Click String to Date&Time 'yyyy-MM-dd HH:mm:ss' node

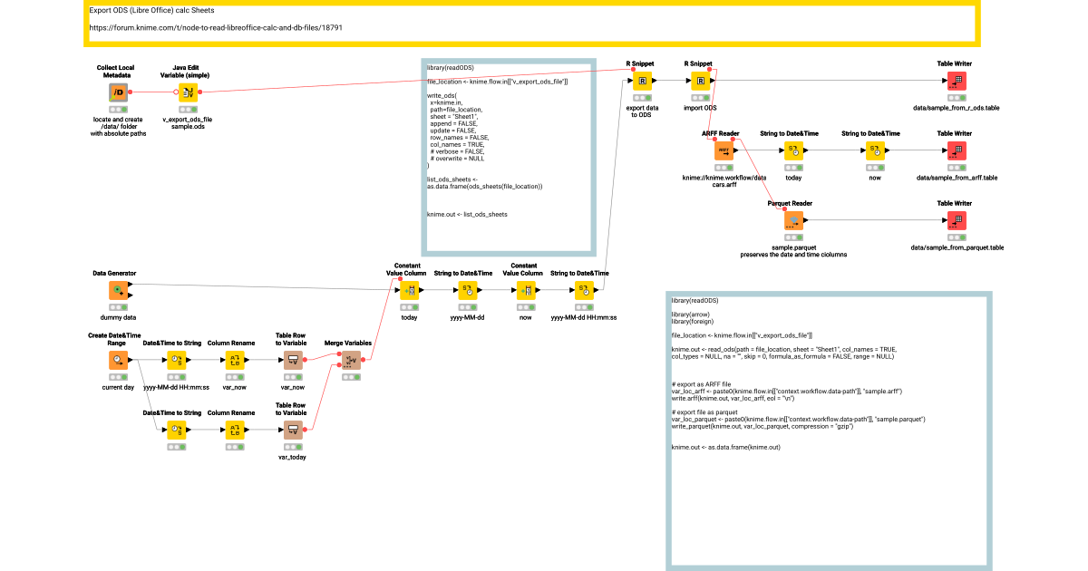click(583, 290)
